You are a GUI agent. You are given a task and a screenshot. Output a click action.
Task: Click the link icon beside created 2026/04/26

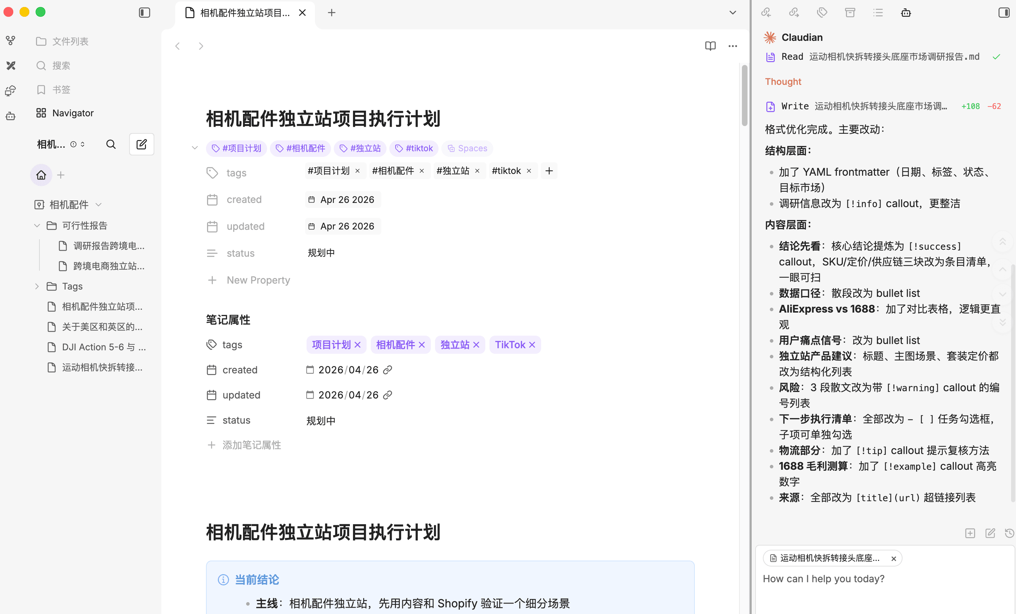pos(388,370)
